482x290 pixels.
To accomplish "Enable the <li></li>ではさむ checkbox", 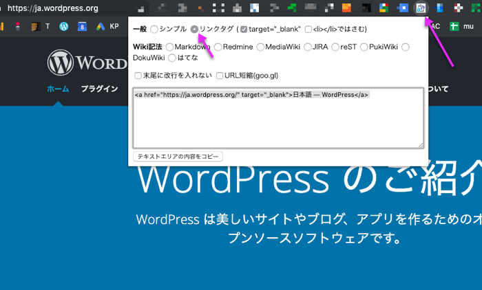I will tap(308, 30).
